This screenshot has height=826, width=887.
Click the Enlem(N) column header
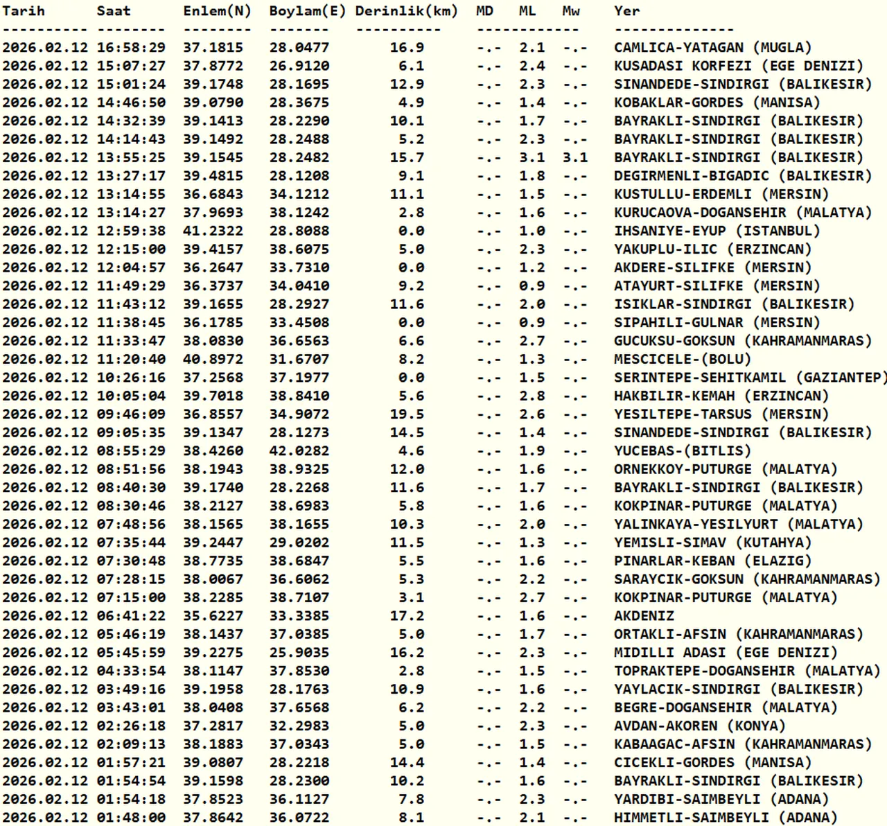point(217,11)
